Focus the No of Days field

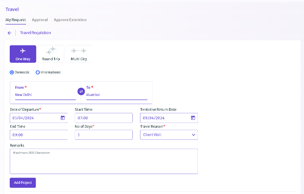point(104,135)
